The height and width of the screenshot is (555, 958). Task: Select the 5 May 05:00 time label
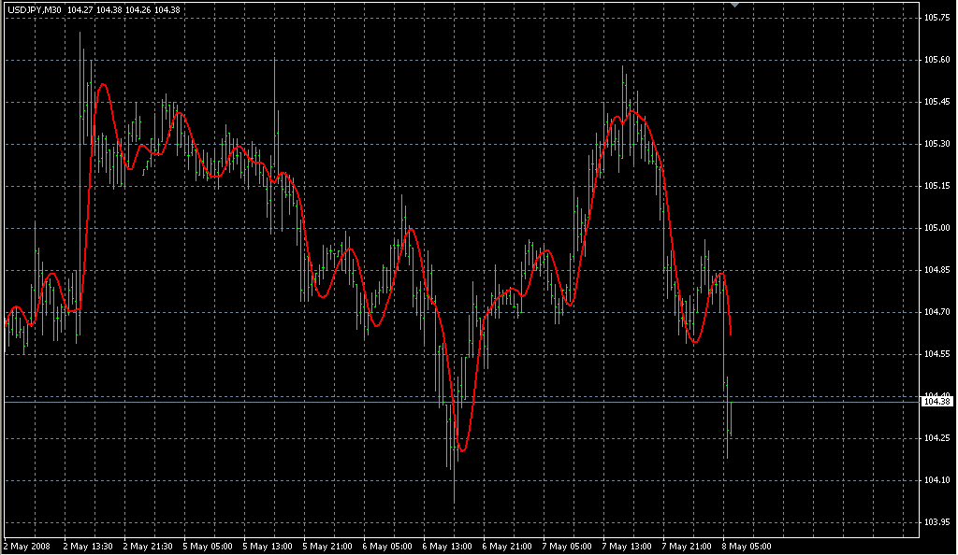(209, 546)
